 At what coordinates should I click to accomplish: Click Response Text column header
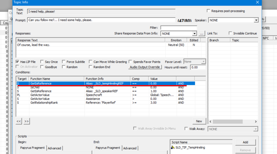90,40
